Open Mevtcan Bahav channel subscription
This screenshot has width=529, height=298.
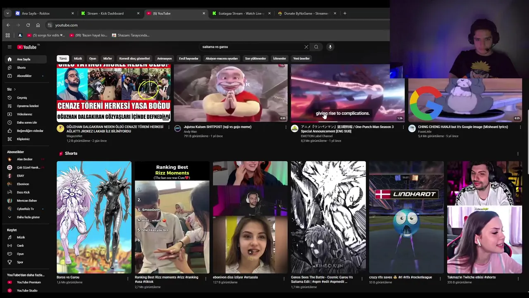26,201
